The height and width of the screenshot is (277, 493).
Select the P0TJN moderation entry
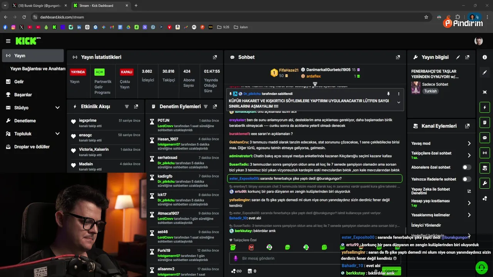tap(184, 125)
